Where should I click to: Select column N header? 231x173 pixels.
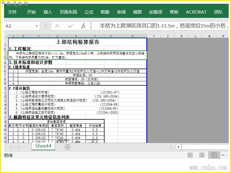coord(223,36)
